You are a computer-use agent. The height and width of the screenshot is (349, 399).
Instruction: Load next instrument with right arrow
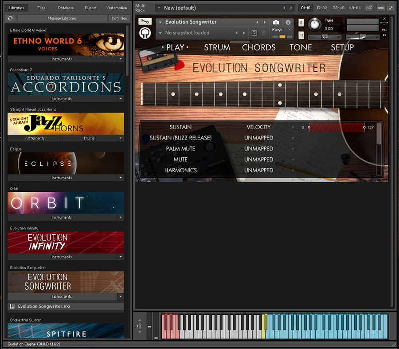pos(265,22)
